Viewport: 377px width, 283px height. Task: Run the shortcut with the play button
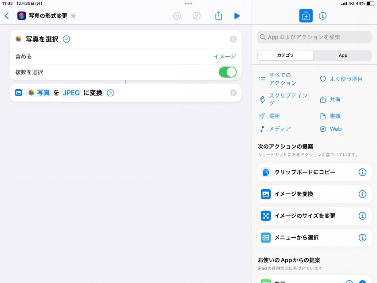point(237,16)
